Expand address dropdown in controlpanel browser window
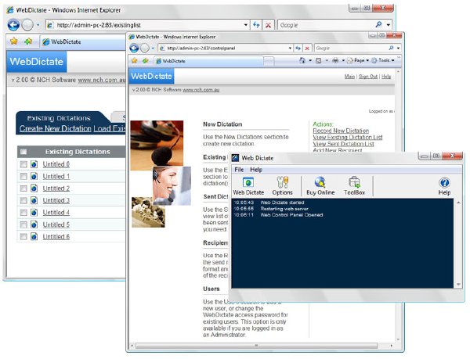 [290, 48]
